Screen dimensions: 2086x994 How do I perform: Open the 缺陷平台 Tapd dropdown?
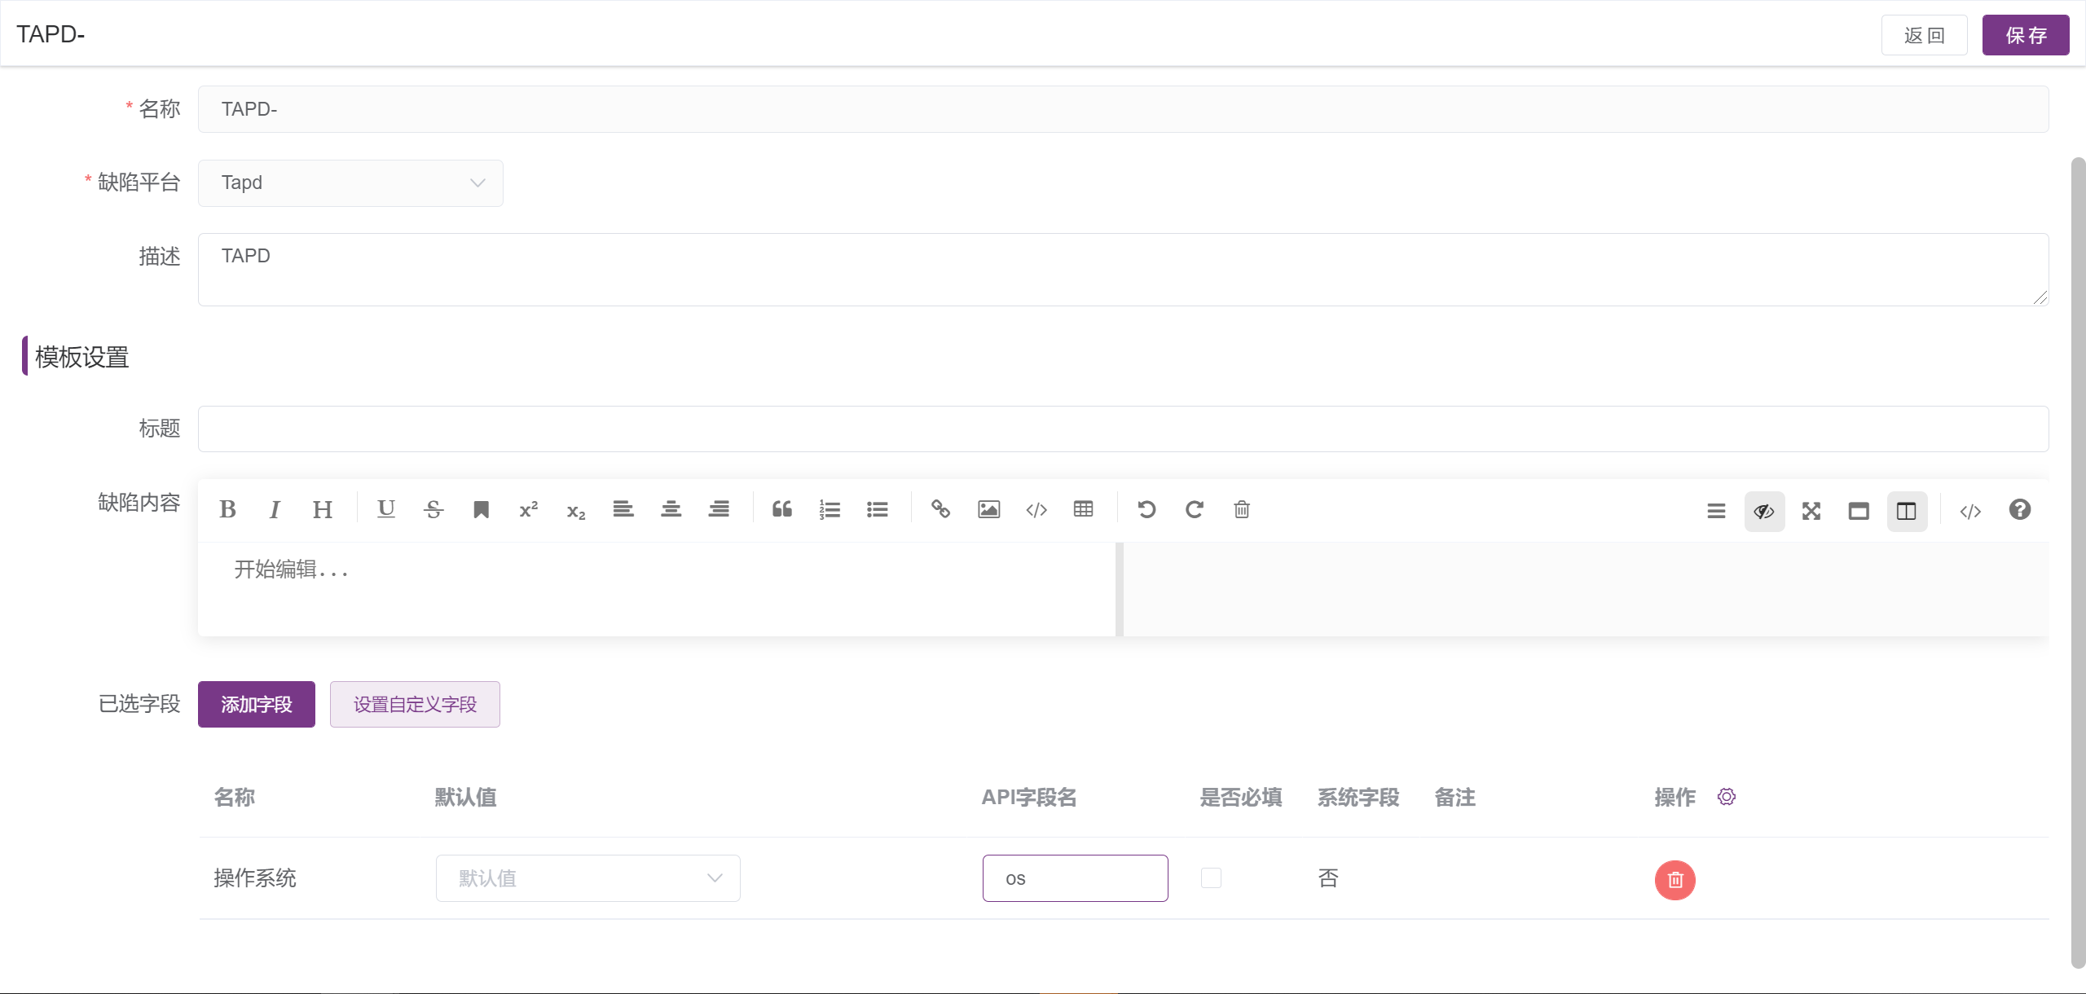coord(350,183)
